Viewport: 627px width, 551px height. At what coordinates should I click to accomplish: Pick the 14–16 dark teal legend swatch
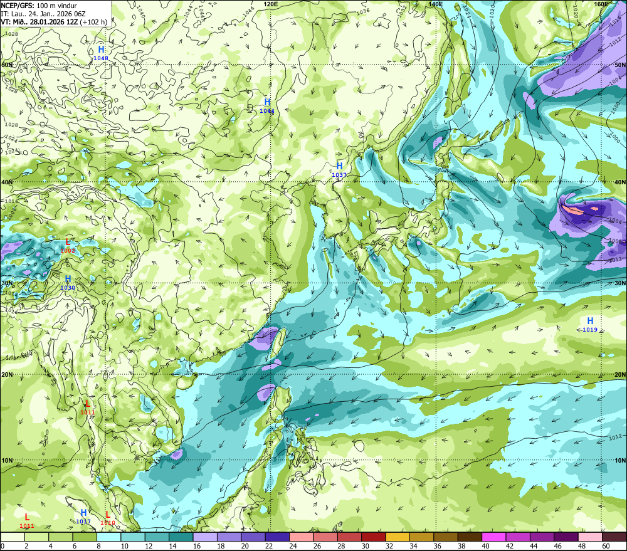[x=181, y=537]
